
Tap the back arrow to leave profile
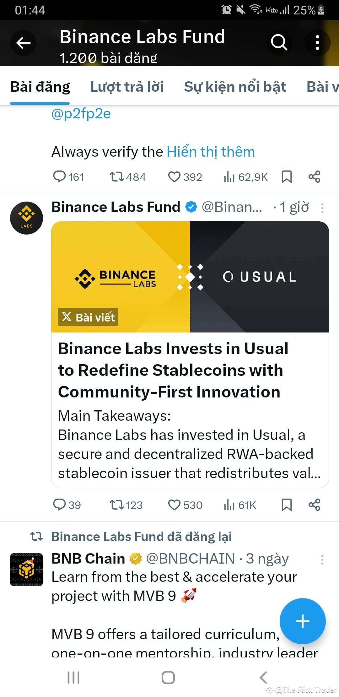pyautogui.click(x=23, y=43)
